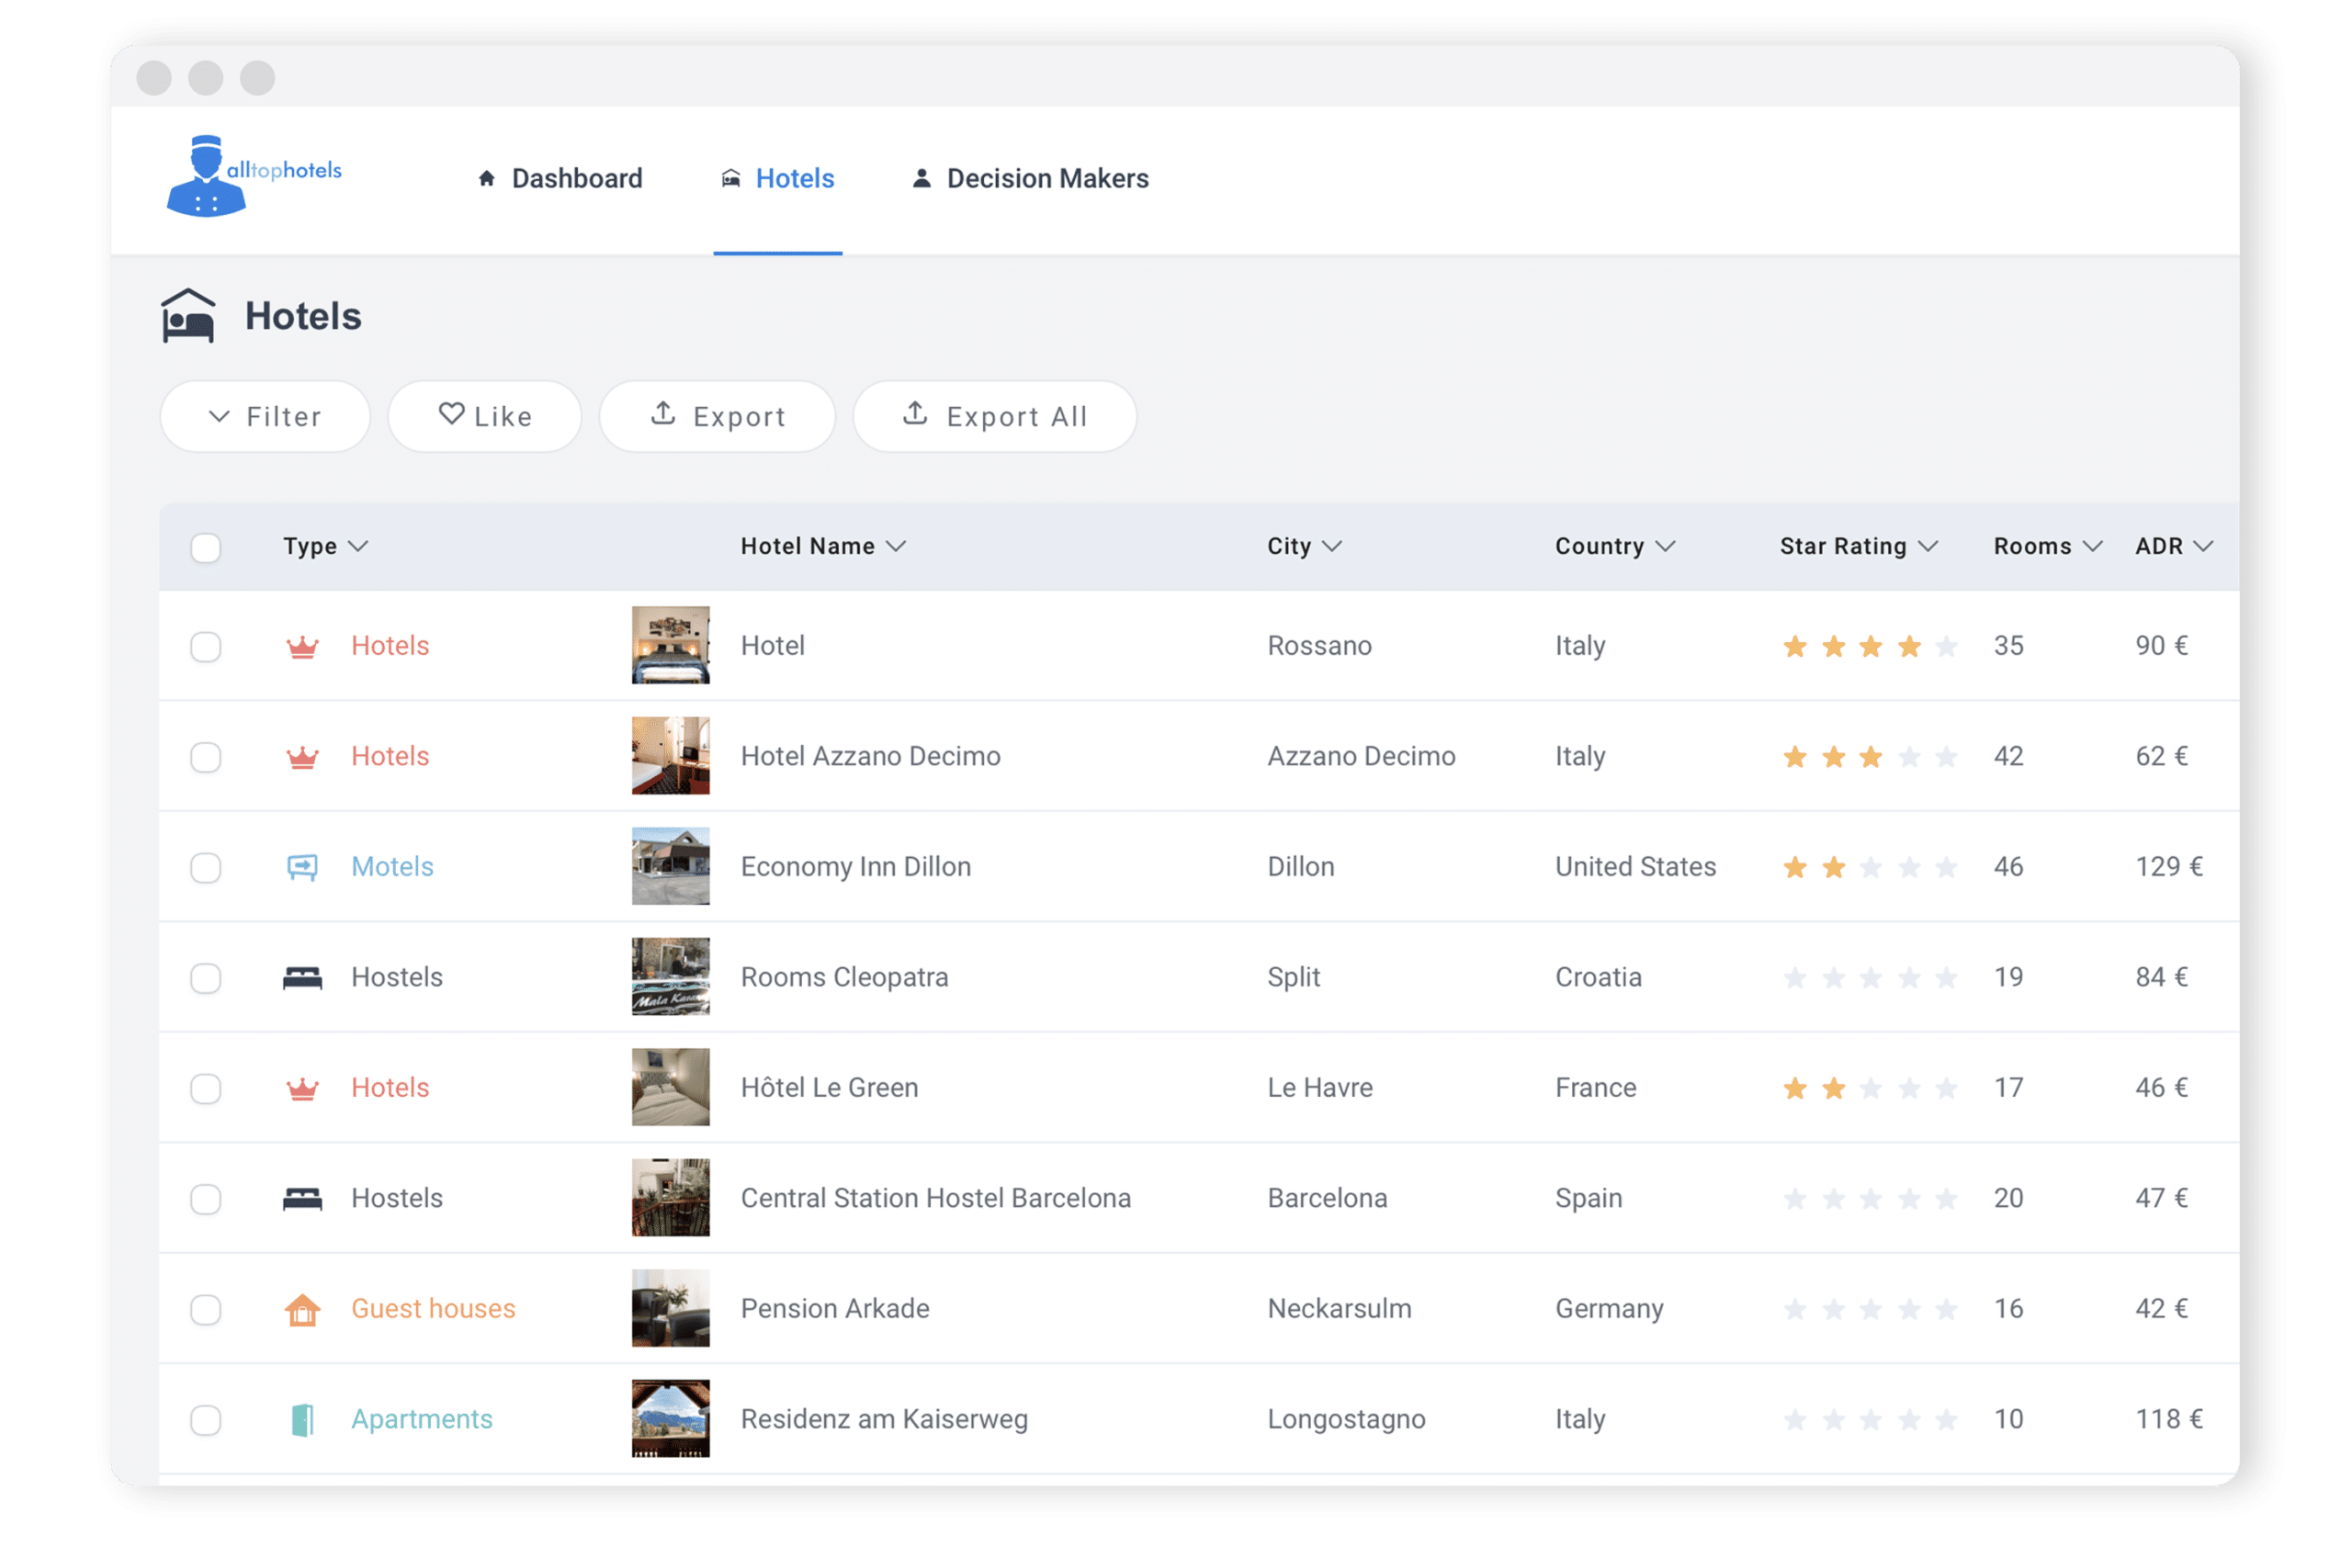
Task: Open the Guest houses type link
Action: [x=433, y=1309]
